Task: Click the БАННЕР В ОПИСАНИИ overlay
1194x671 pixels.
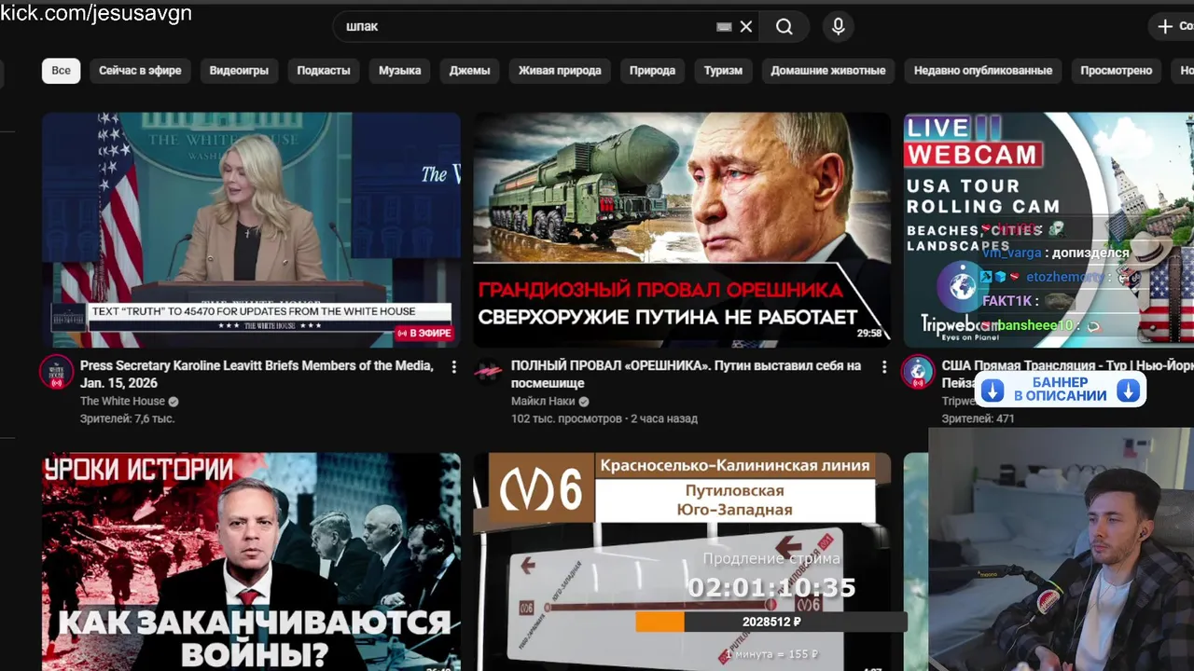Action: (1061, 390)
